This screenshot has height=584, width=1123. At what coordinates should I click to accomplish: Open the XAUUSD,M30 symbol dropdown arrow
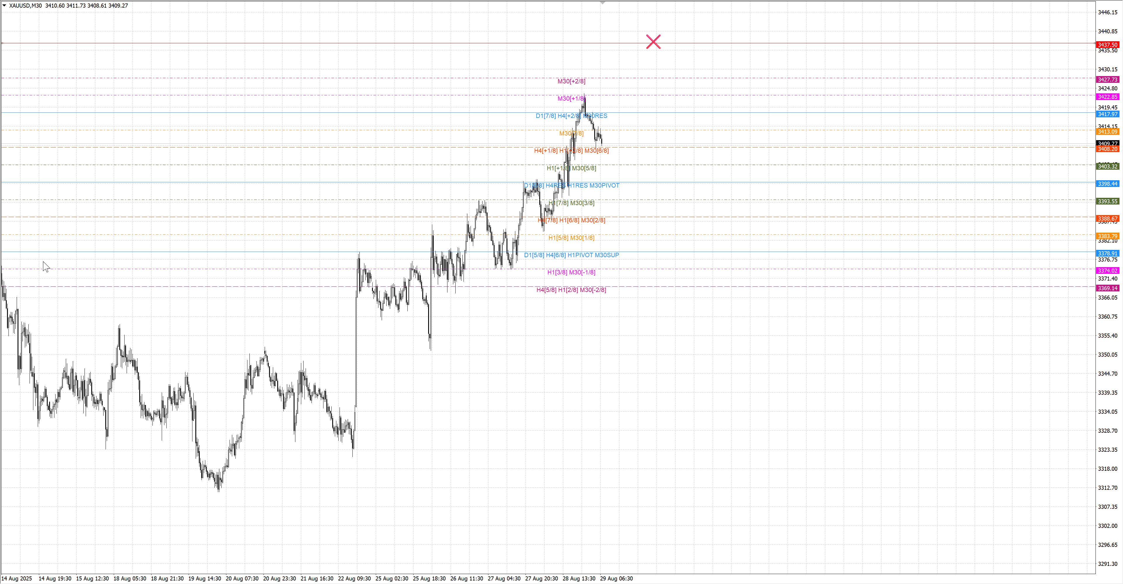[4, 6]
